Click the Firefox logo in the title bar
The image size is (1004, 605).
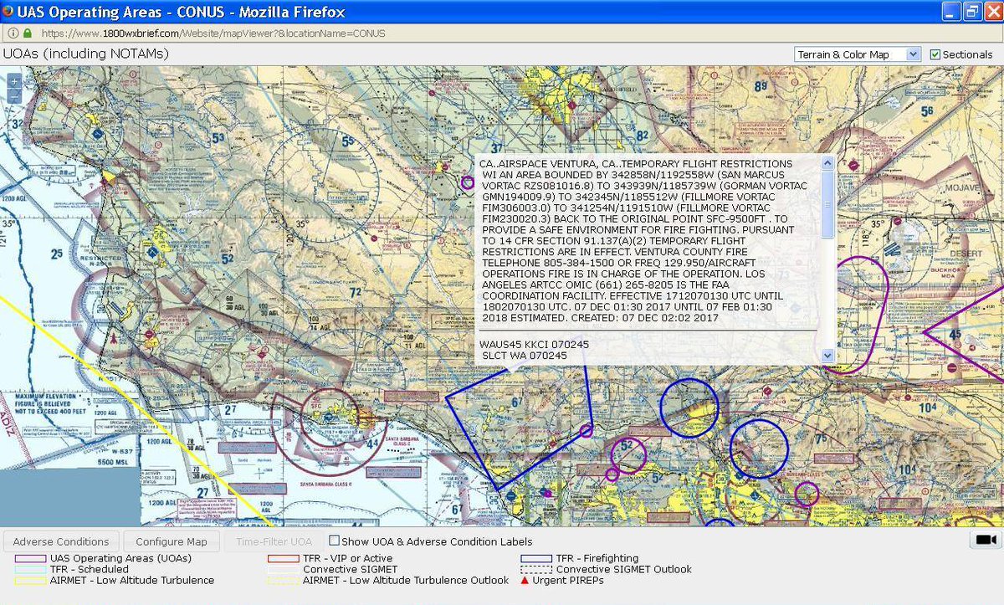point(8,12)
